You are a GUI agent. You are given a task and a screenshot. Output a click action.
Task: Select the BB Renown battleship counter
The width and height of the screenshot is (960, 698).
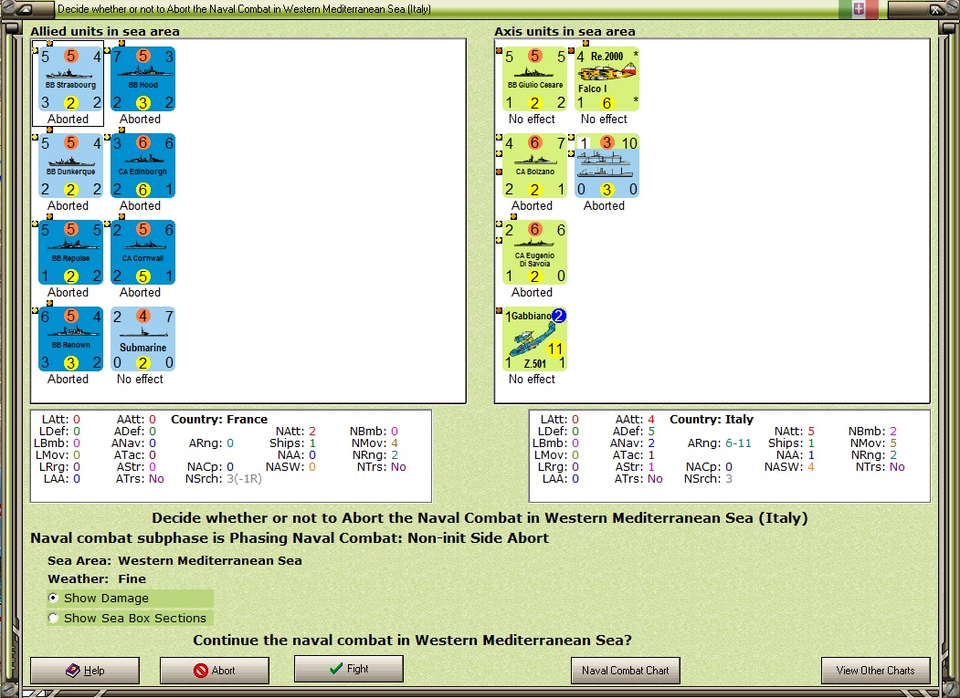71,339
